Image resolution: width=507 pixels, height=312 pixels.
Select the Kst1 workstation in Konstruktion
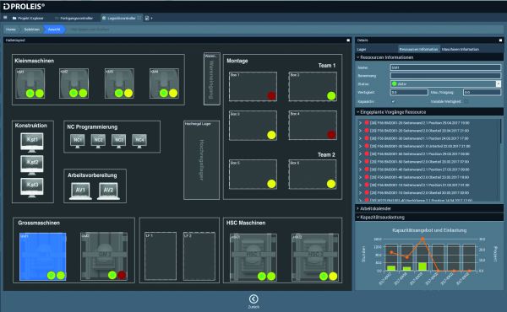[32, 143]
